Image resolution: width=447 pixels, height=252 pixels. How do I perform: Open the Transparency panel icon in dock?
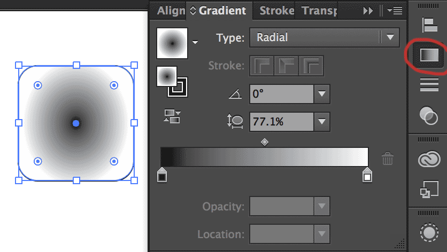429,115
